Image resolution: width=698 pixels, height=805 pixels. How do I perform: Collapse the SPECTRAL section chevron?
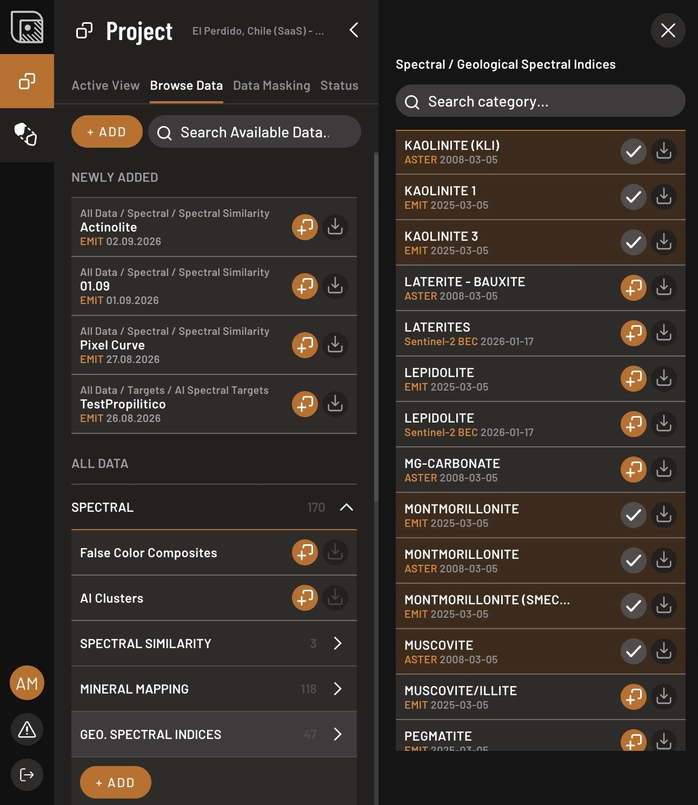pos(347,507)
